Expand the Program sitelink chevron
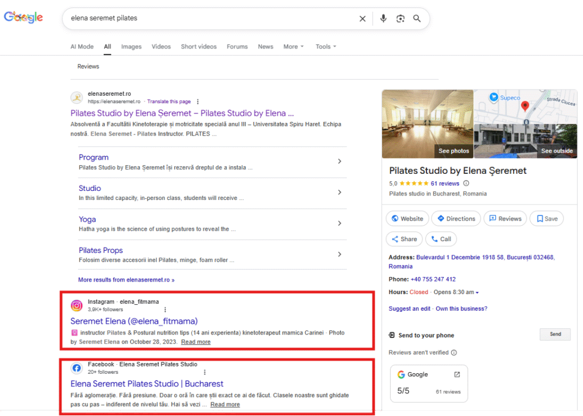Image resolution: width=583 pixels, height=416 pixels. tap(339, 162)
